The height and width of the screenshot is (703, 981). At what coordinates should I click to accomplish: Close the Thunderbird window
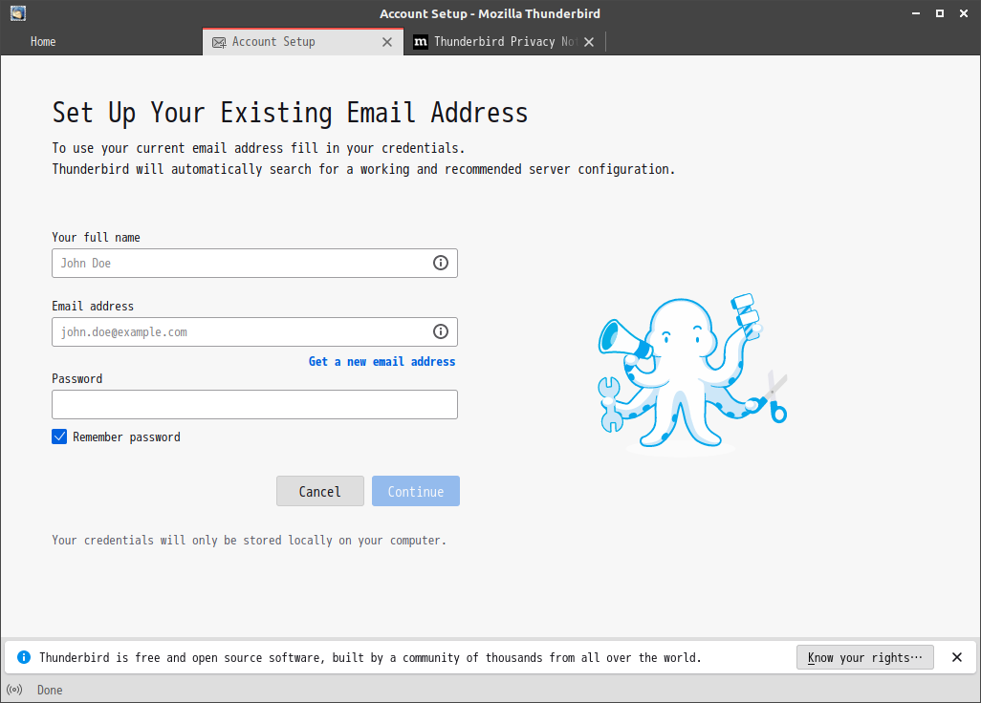point(964,13)
